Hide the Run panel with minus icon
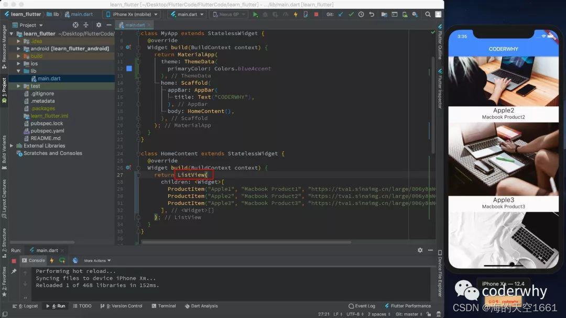This screenshot has width=566, height=318. click(430, 250)
